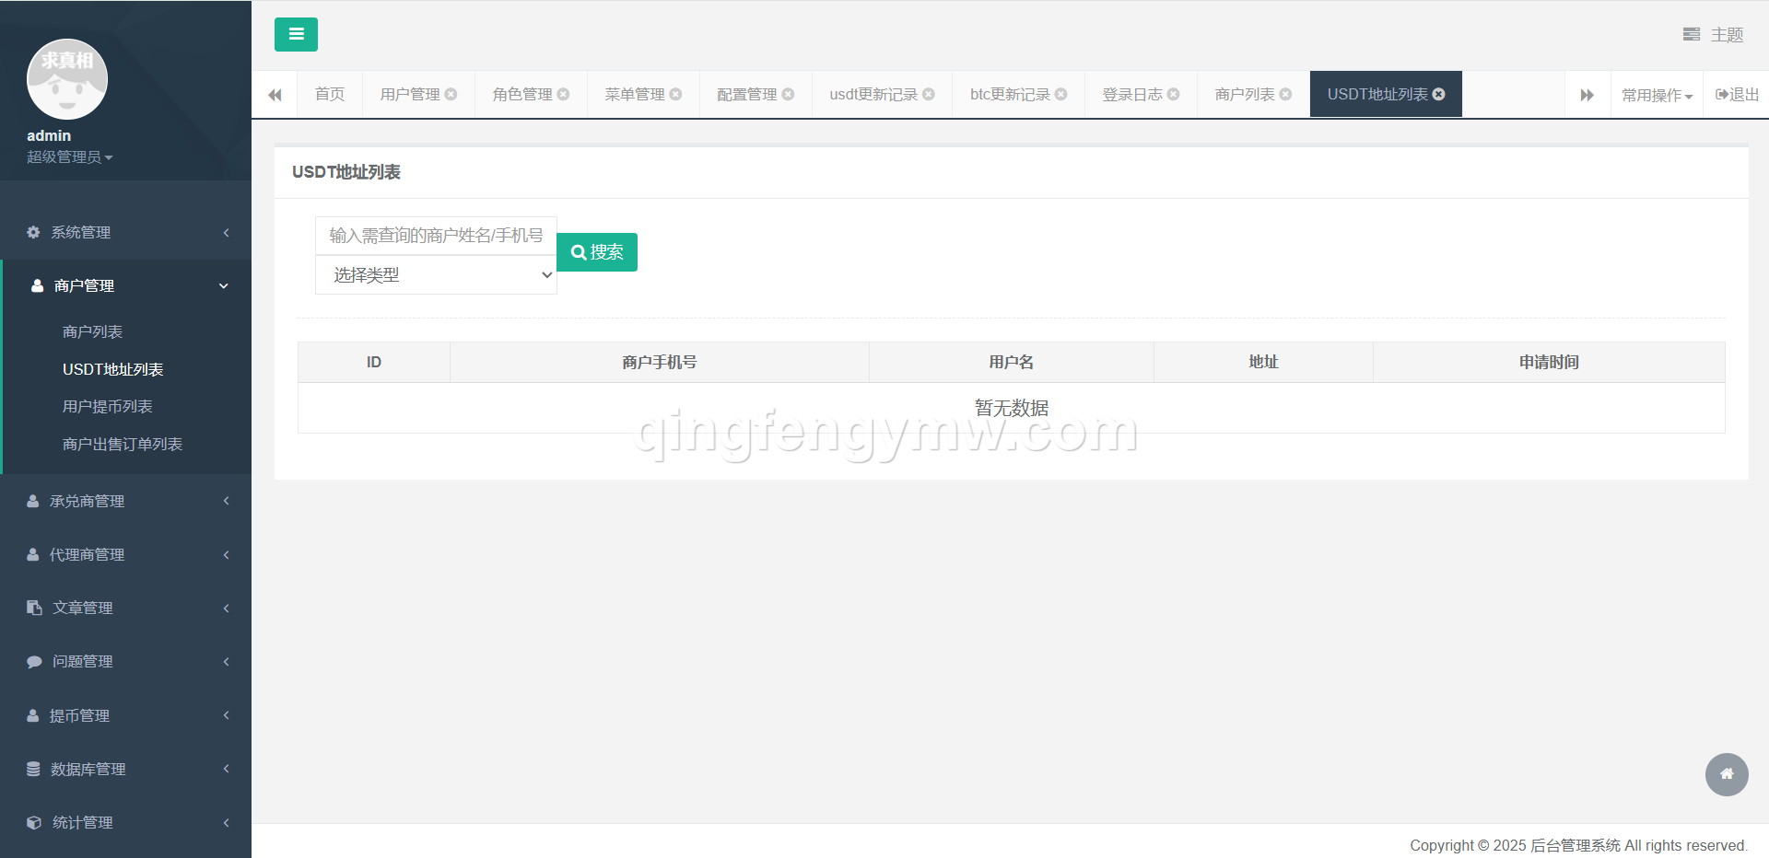The height and width of the screenshot is (858, 1769).
Task: Switch to the btc更新记录 tab
Action: coord(1010,94)
